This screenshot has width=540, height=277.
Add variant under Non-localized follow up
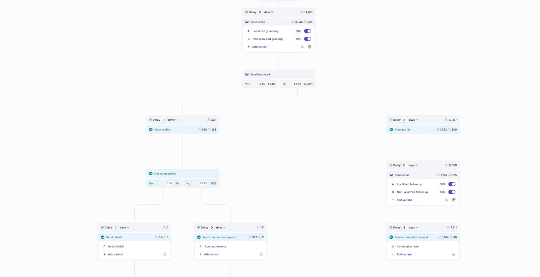[402, 200]
